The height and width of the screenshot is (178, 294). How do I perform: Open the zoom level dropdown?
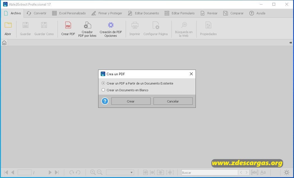(x=120, y=172)
